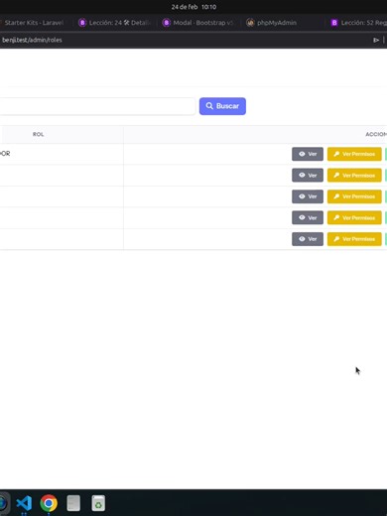Click the eye icon in the OR row
This screenshot has height=516, width=387.
click(302, 154)
